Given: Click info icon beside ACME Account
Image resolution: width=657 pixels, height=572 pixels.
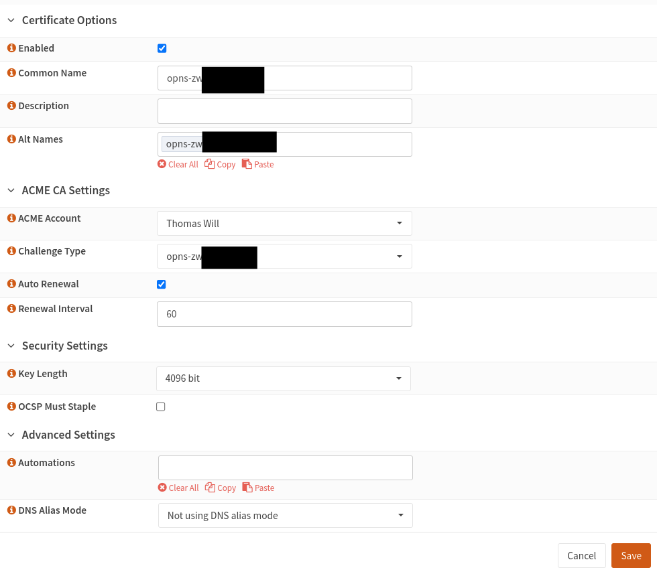Looking at the screenshot, I should pos(11,218).
